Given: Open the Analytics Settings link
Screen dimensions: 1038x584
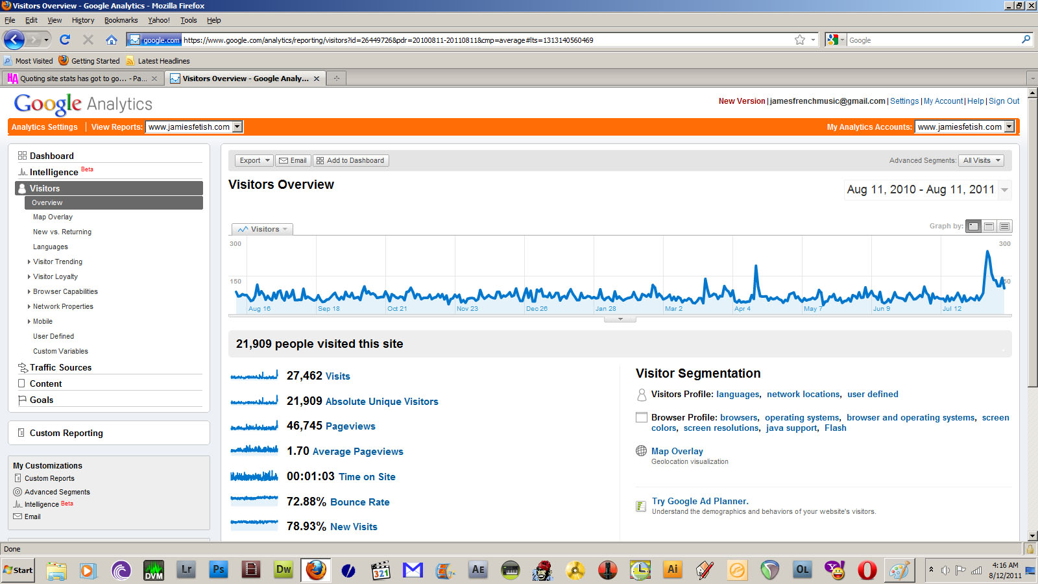Looking at the screenshot, I should point(44,127).
